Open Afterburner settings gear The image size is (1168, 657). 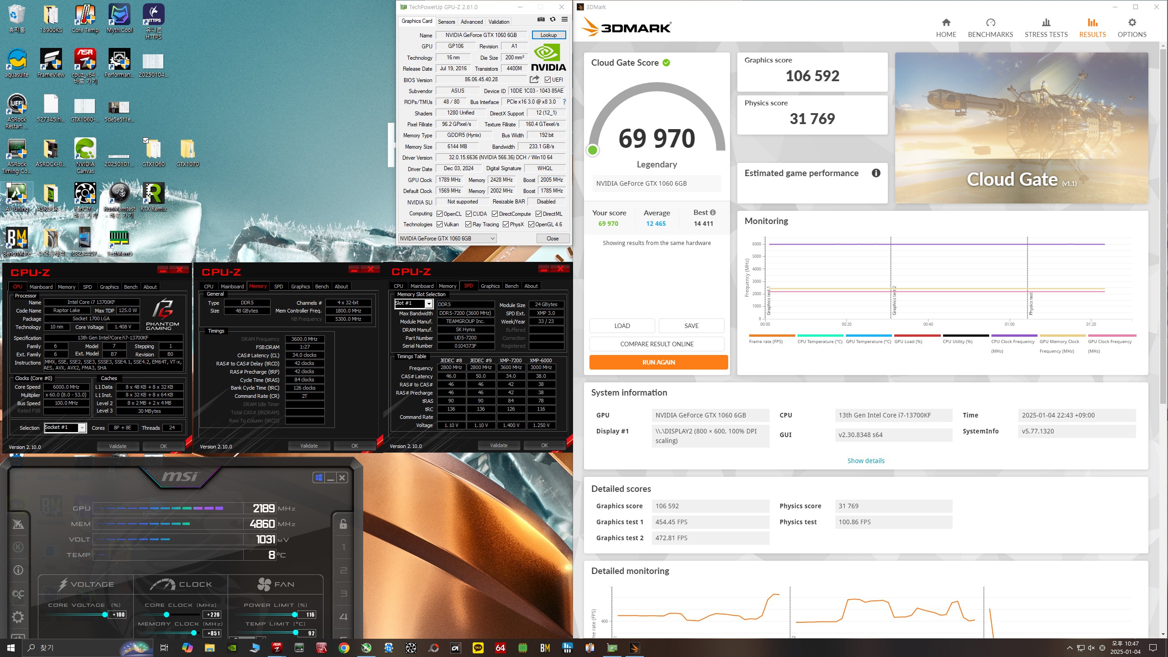point(18,617)
